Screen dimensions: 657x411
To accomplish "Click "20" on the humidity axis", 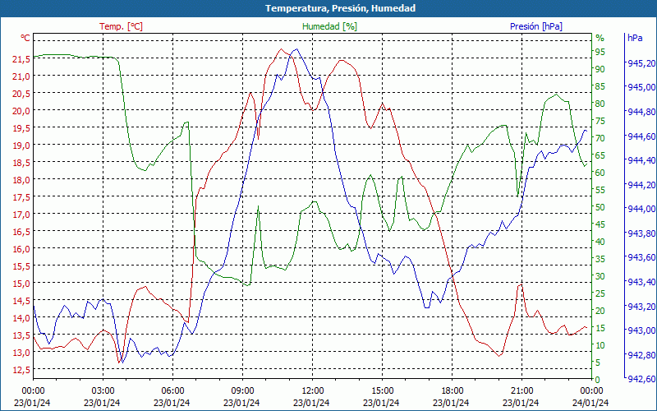I will click(x=600, y=311).
